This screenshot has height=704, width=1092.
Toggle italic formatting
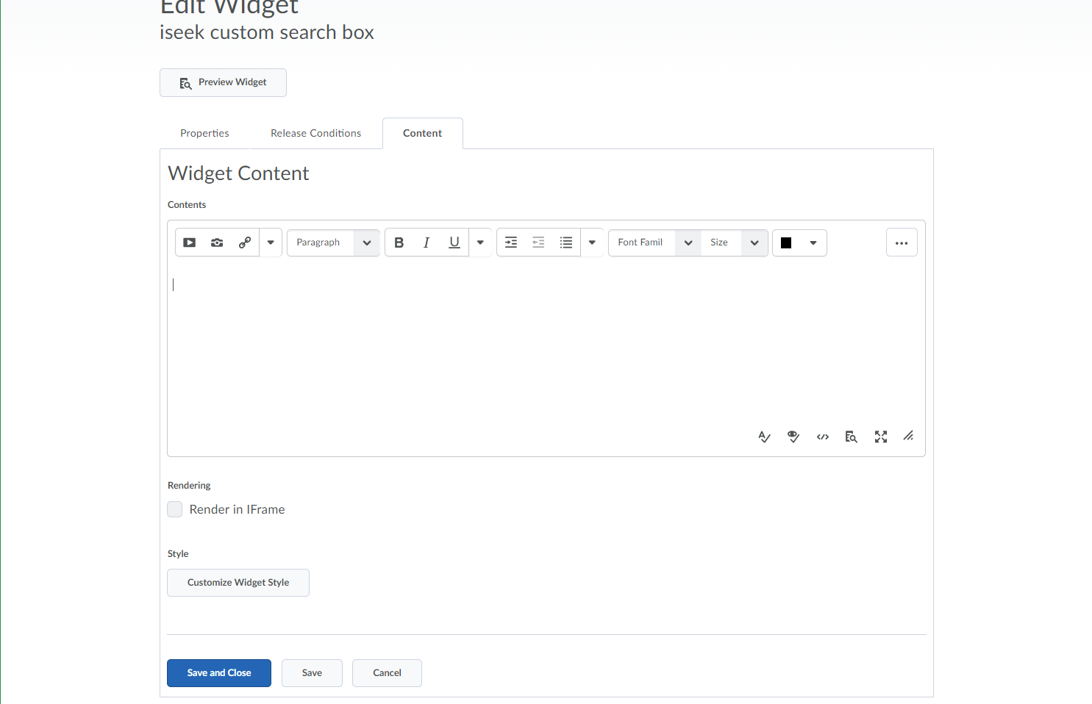(x=427, y=243)
